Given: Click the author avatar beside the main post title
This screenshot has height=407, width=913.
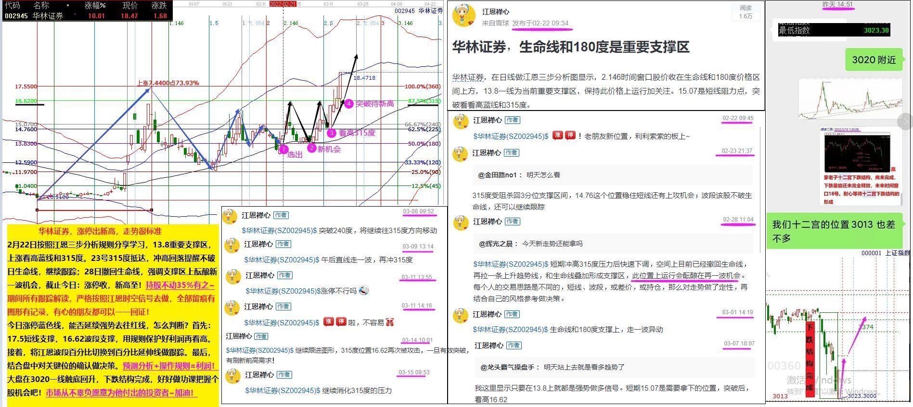Looking at the screenshot, I should (x=464, y=17).
